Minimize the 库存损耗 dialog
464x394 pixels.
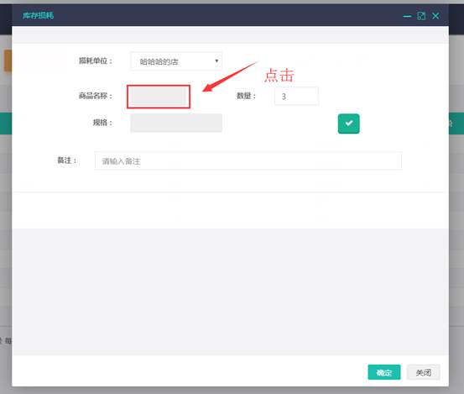tap(407, 16)
